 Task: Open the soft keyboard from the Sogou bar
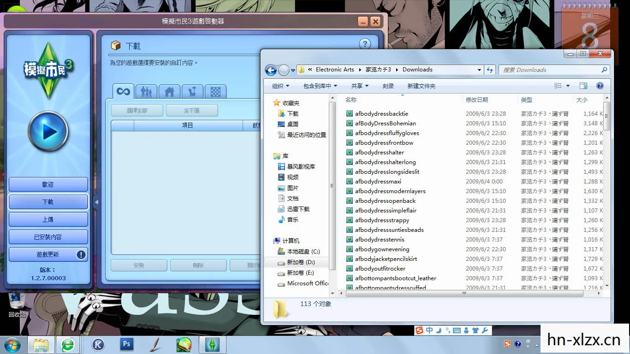point(457,330)
